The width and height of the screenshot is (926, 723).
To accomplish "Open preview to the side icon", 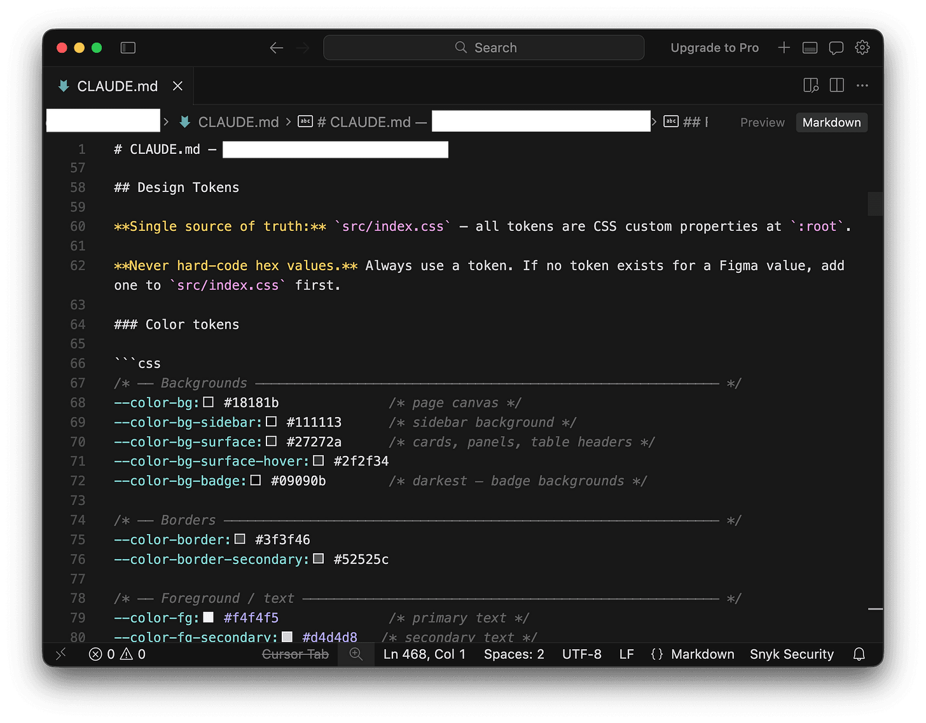I will click(x=811, y=85).
